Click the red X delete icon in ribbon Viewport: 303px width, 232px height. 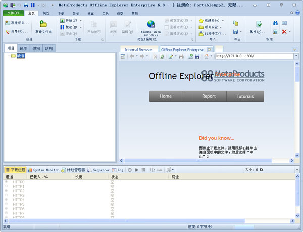click(284, 32)
